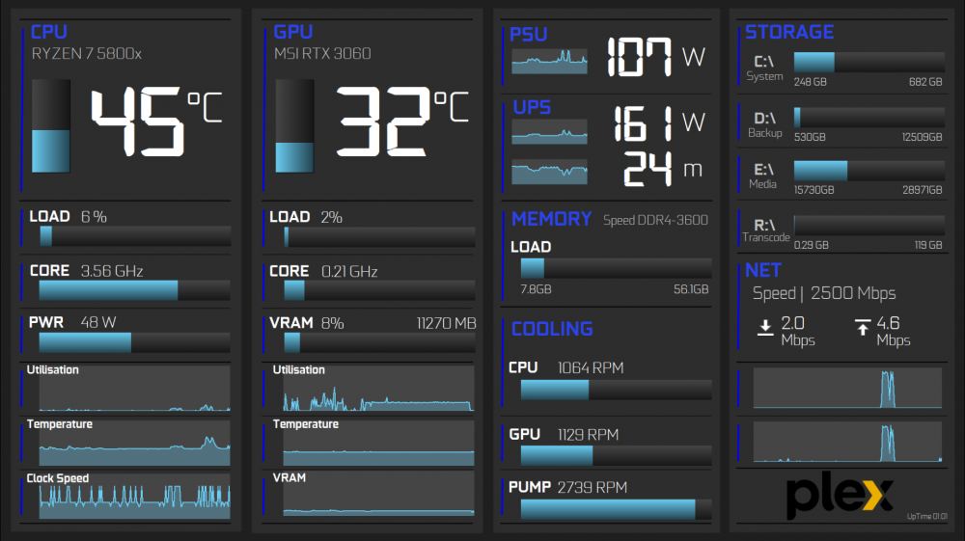Click the GPU temperature vertical gauge

coord(293,126)
